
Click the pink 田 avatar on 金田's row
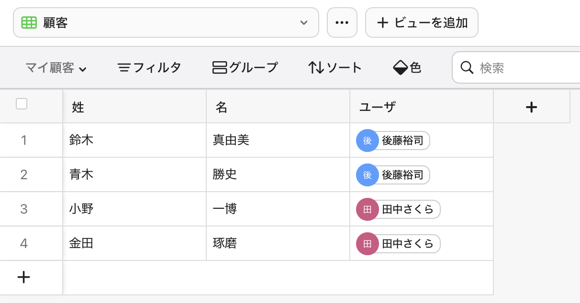[367, 243]
